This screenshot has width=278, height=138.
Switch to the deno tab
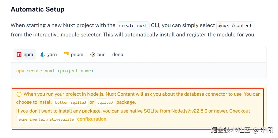(x=117, y=55)
